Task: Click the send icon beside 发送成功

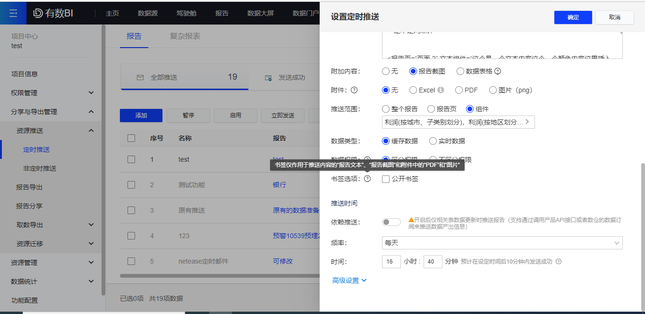Action: tap(269, 77)
